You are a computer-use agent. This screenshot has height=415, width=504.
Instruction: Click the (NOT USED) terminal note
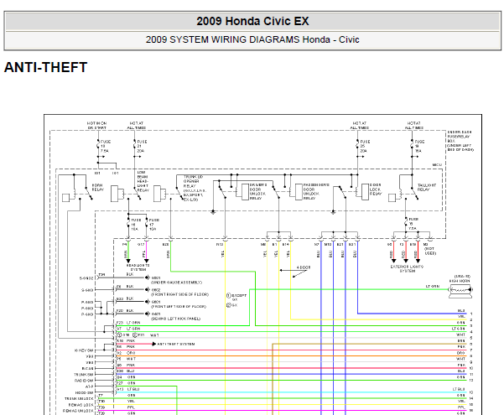(429, 251)
